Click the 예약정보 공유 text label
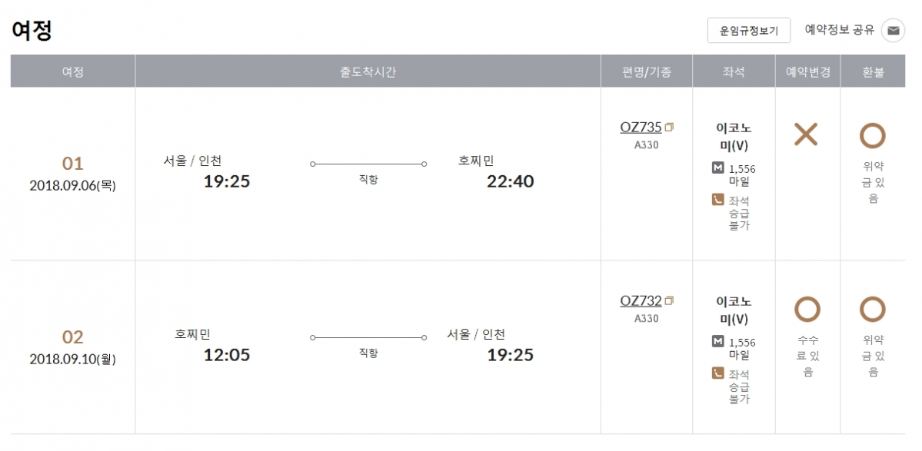 (x=840, y=30)
